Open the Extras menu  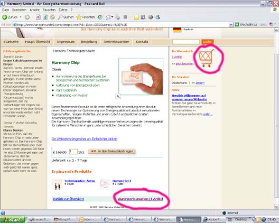63,10
